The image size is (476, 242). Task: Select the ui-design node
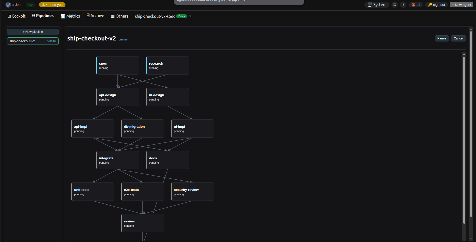point(168,97)
